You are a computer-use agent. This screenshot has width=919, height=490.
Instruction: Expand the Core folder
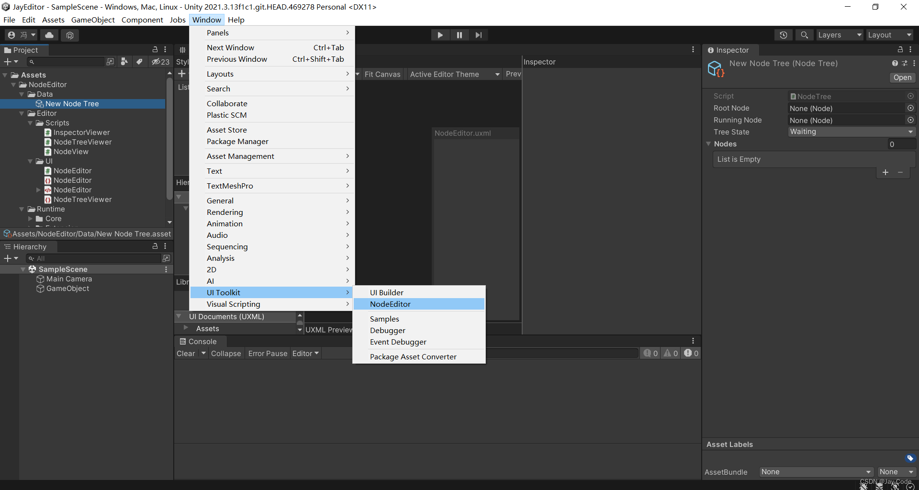pyautogui.click(x=30, y=219)
